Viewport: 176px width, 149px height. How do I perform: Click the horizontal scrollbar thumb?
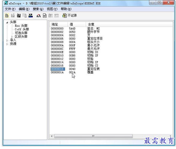pos(93,136)
